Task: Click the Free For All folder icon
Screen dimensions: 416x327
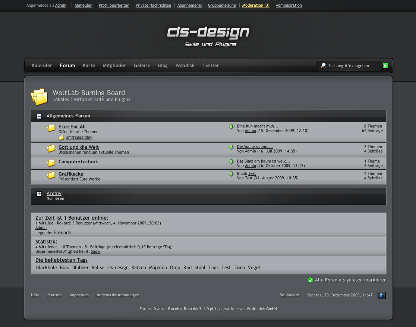Action: 51,128
